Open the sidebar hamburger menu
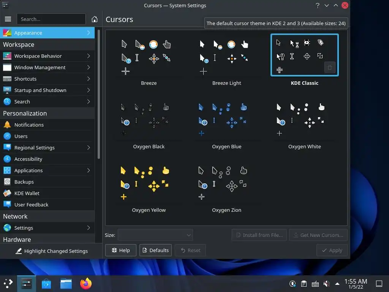 point(8,19)
